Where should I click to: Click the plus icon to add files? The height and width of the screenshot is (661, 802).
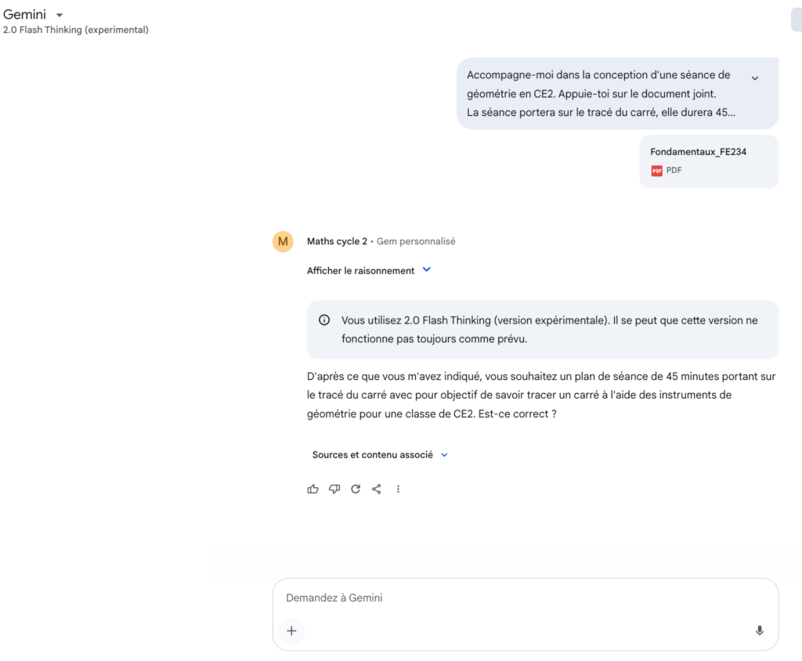291,630
